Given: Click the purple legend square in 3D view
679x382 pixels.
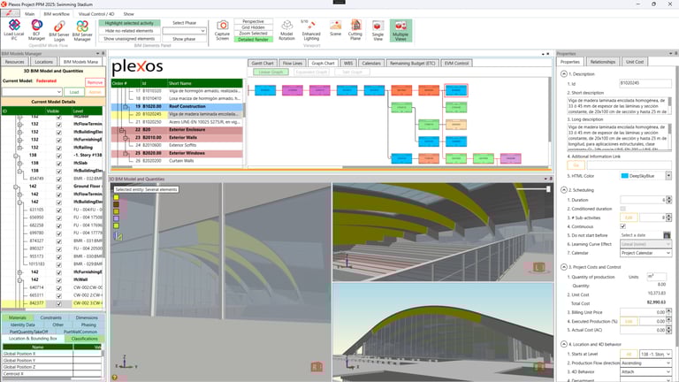Looking at the screenshot, I should click(x=116, y=218).
